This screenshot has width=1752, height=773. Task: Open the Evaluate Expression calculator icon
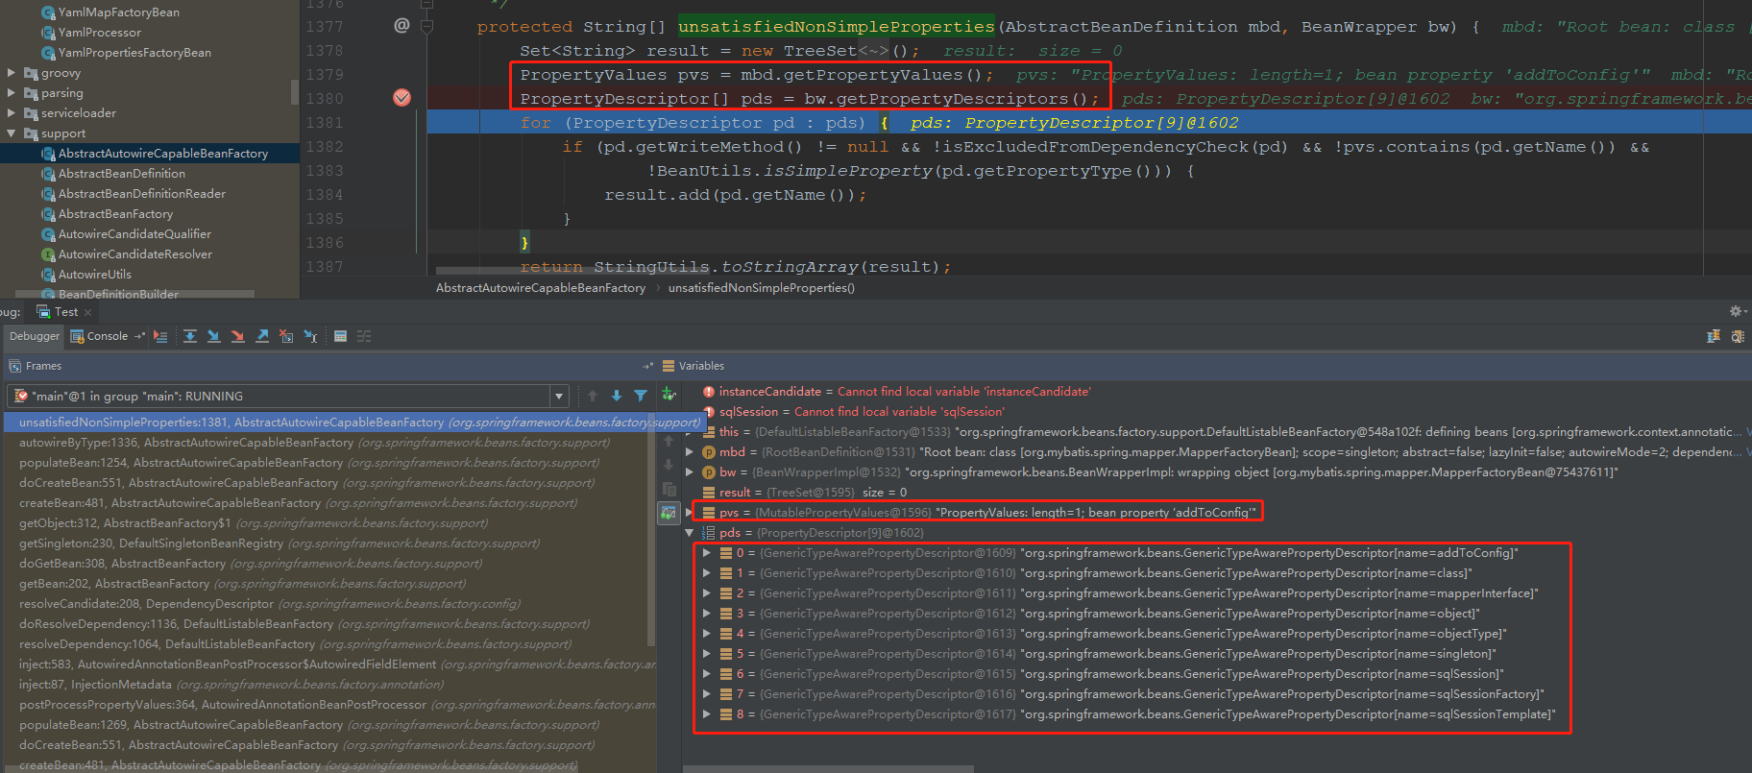tap(340, 336)
